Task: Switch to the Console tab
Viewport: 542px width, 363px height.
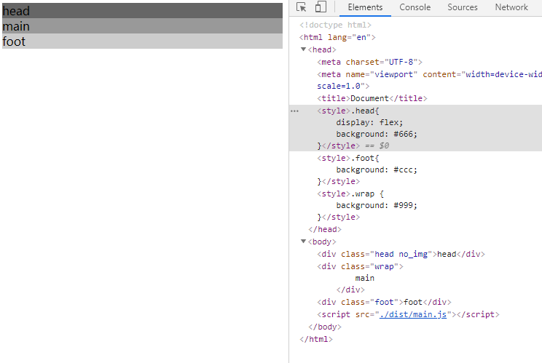Action: [x=415, y=7]
